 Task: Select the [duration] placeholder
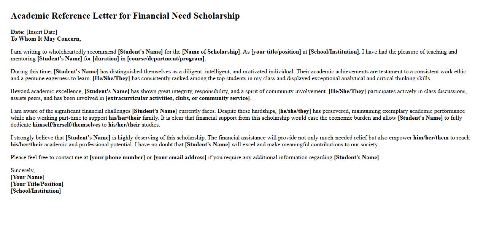tap(106, 59)
